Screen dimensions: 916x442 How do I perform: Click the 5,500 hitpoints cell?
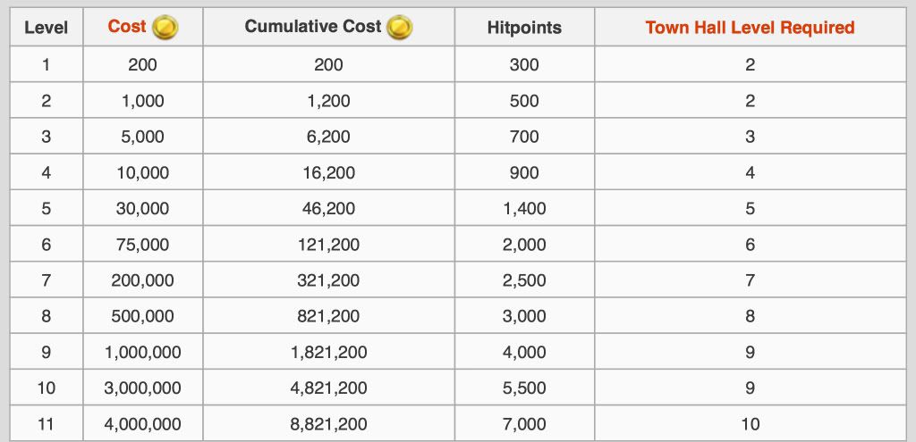pos(524,388)
